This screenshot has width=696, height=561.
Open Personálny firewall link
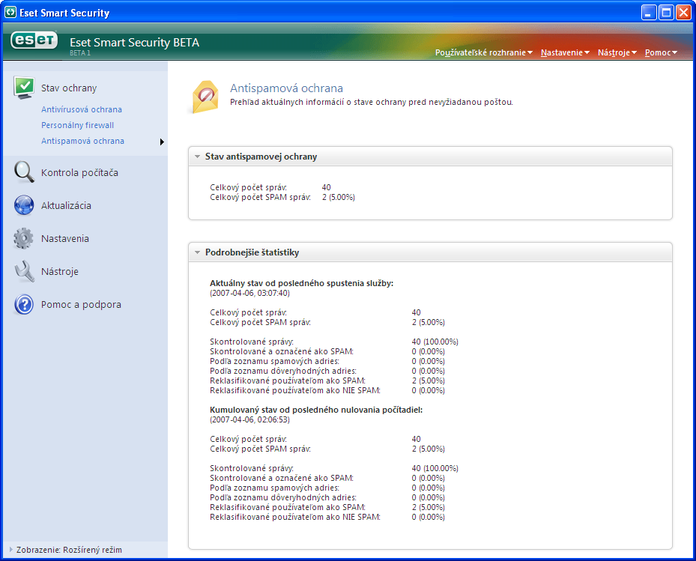tap(77, 125)
